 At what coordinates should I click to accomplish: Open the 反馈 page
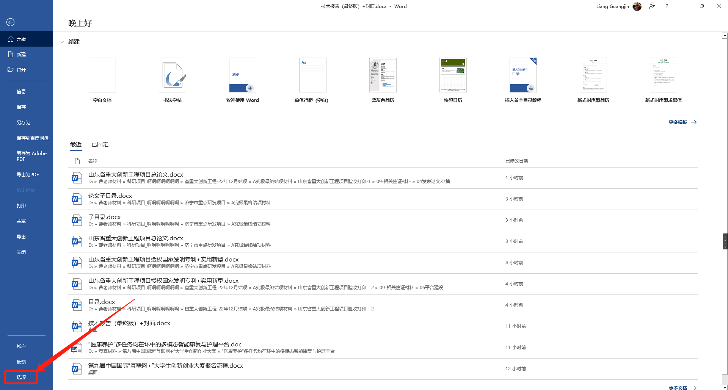click(x=27, y=362)
